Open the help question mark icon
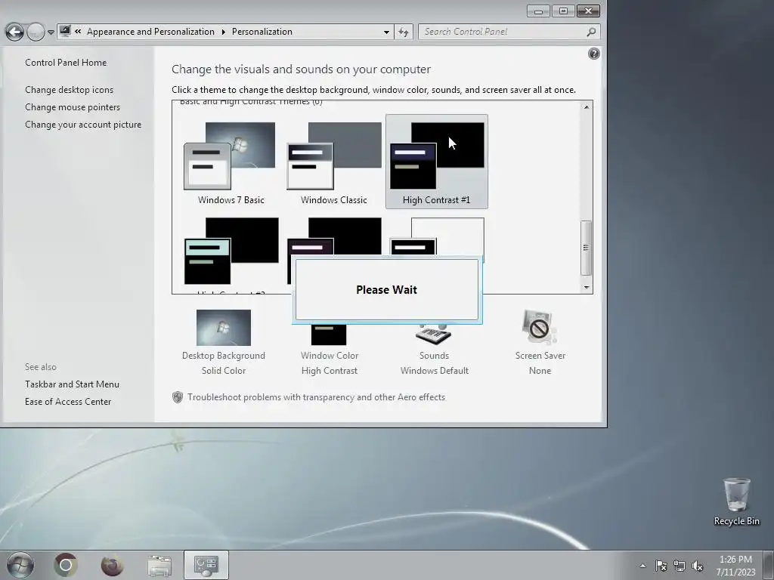The width and height of the screenshot is (774, 580). click(594, 54)
